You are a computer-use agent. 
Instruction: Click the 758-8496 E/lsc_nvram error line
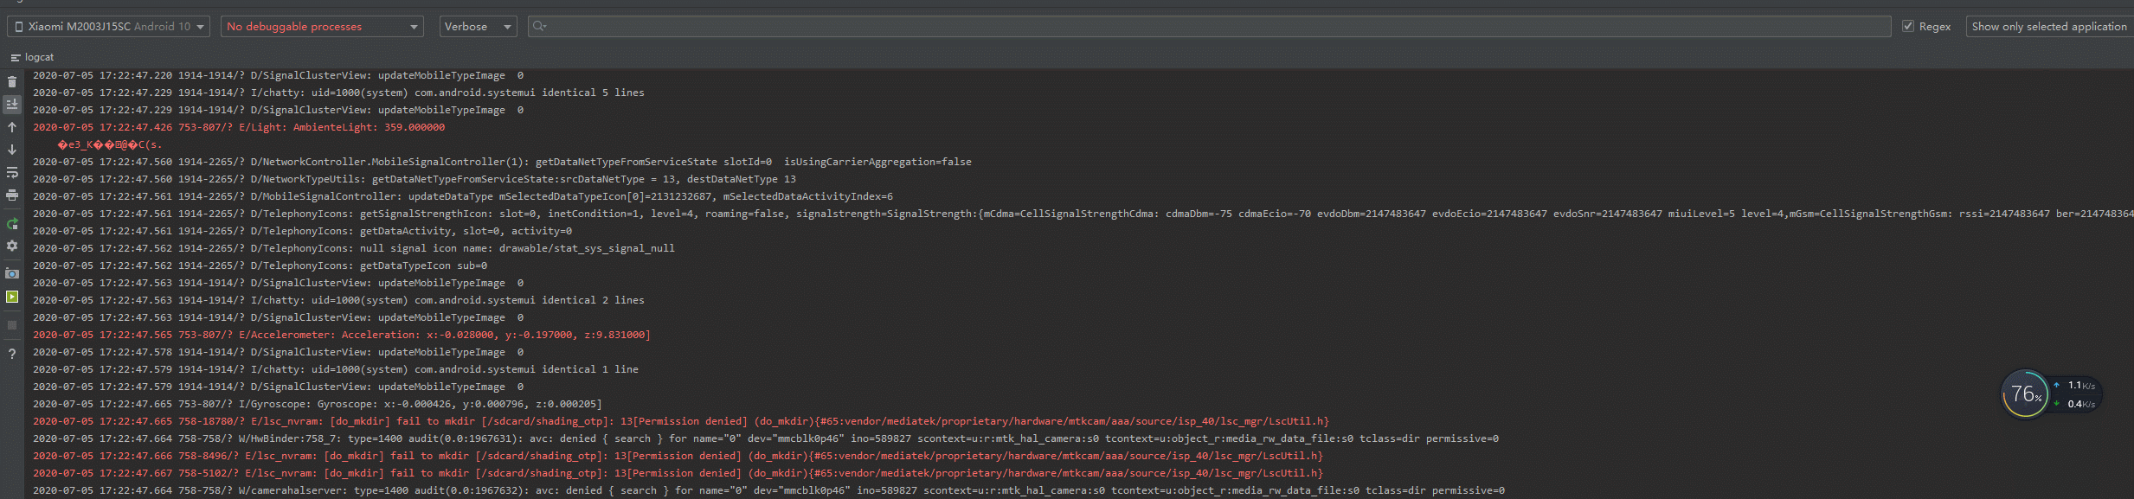coord(678,456)
